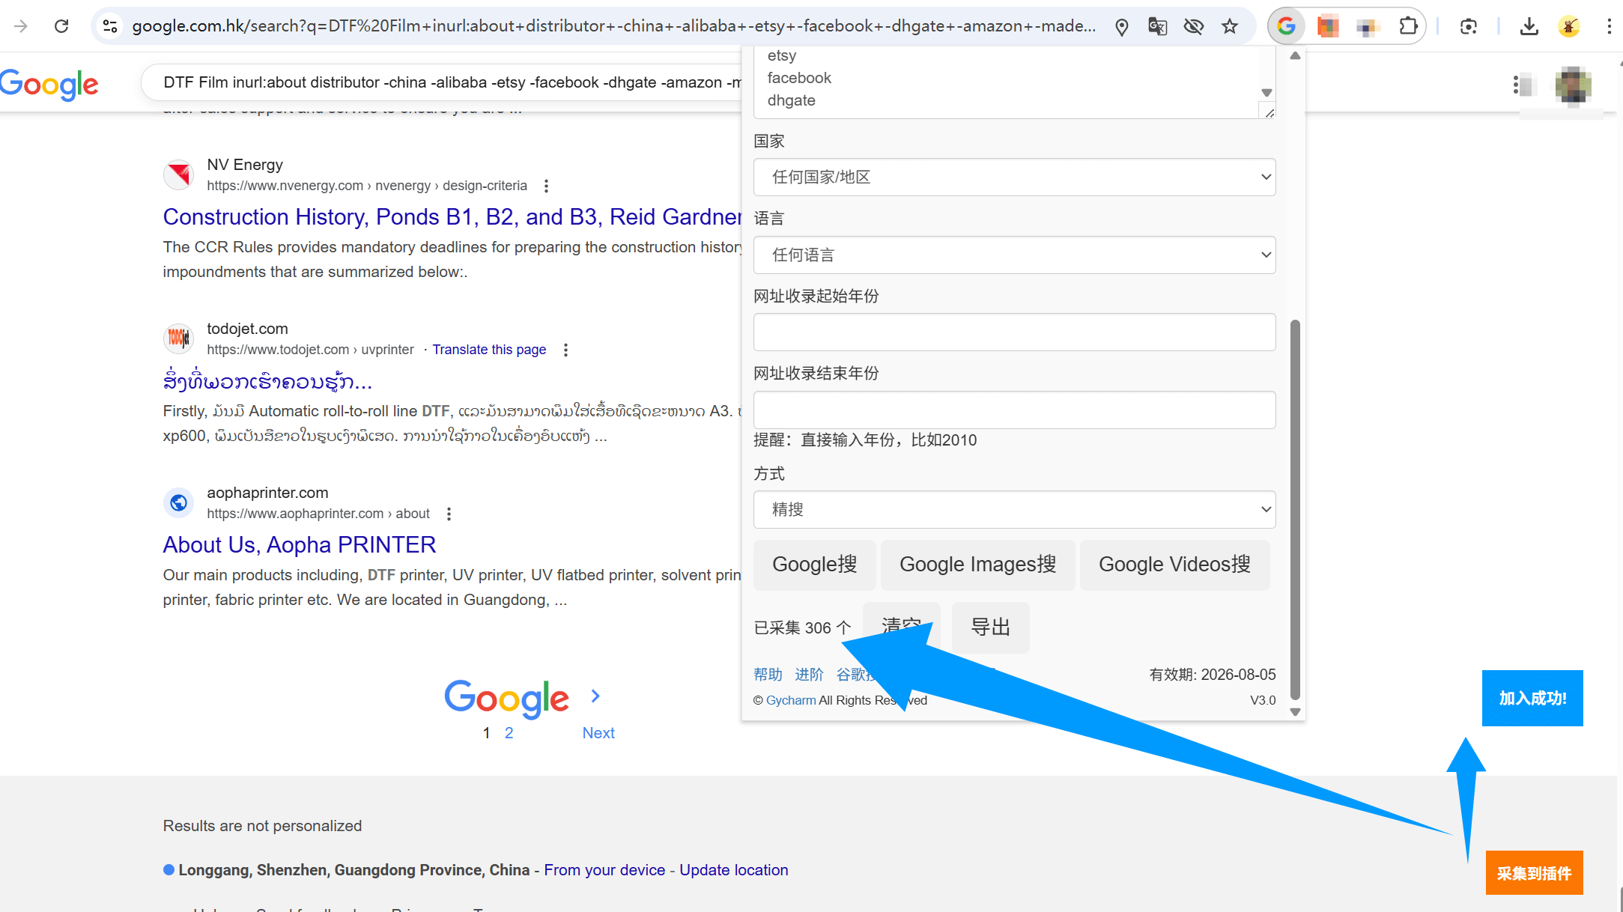Open Google account avatar on page
1623x912 pixels.
coord(1573,85)
